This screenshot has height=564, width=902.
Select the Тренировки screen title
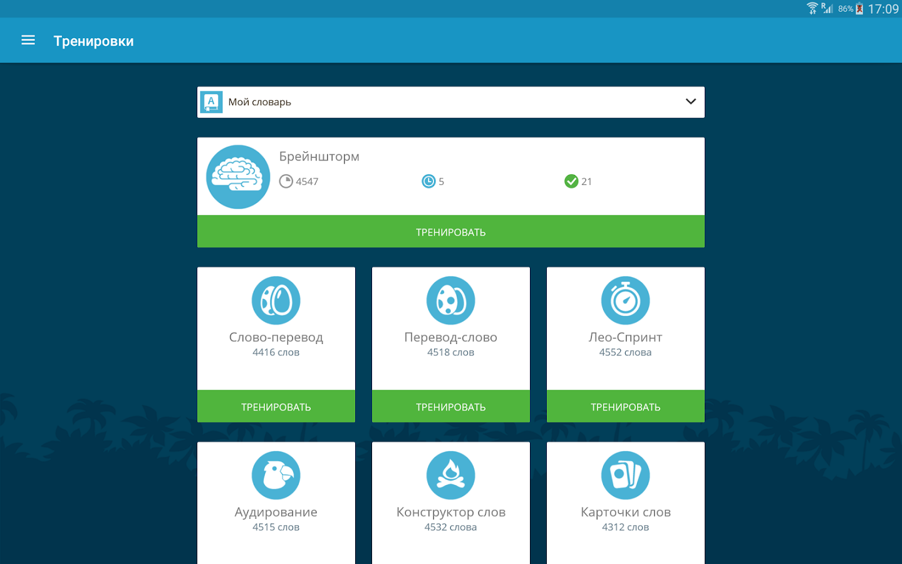tap(94, 41)
